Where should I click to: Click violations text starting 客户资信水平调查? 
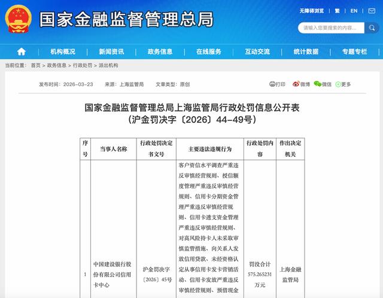click(209, 228)
